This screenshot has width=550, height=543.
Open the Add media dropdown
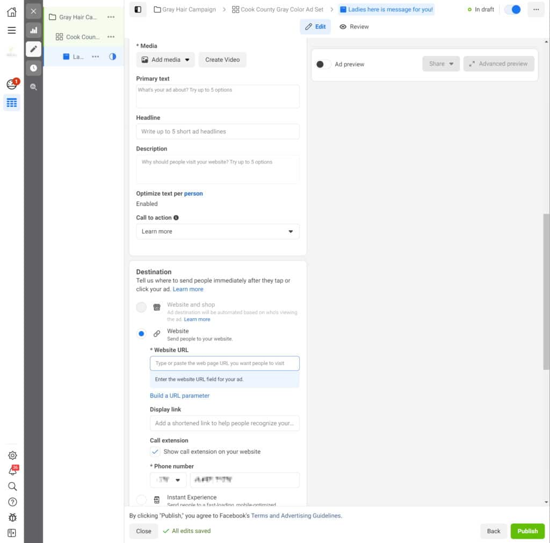coord(165,60)
